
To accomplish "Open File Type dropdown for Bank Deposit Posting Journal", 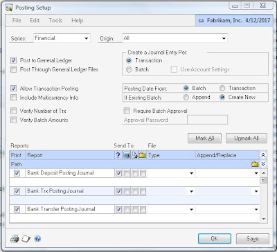I will (x=191, y=173).
